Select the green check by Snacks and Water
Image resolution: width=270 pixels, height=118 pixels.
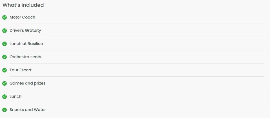5,110
